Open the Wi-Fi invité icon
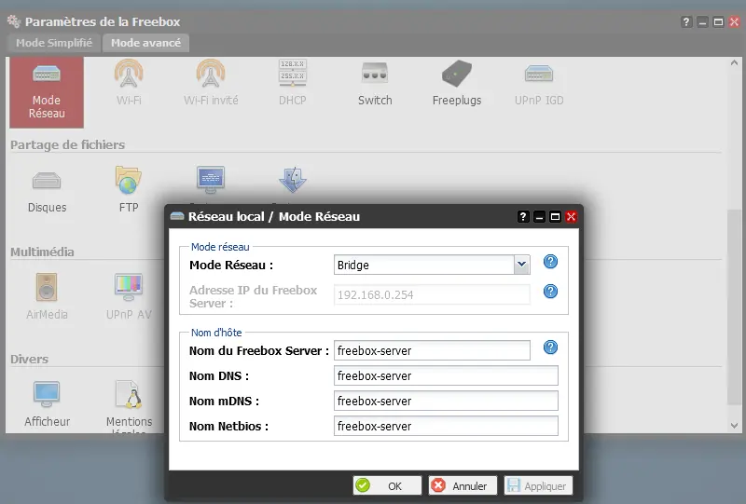 [211, 82]
